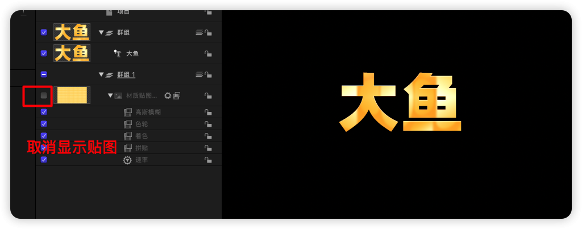Uncheck visibility of the 群组 group
This screenshot has width=582, height=229.
pyautogui.click(x=44, y=32)
